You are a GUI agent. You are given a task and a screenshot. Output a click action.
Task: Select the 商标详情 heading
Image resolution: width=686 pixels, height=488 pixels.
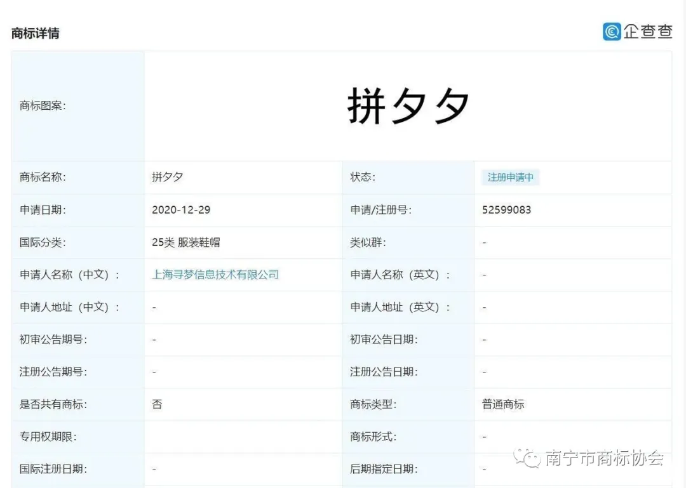click(x=36, y=33)
